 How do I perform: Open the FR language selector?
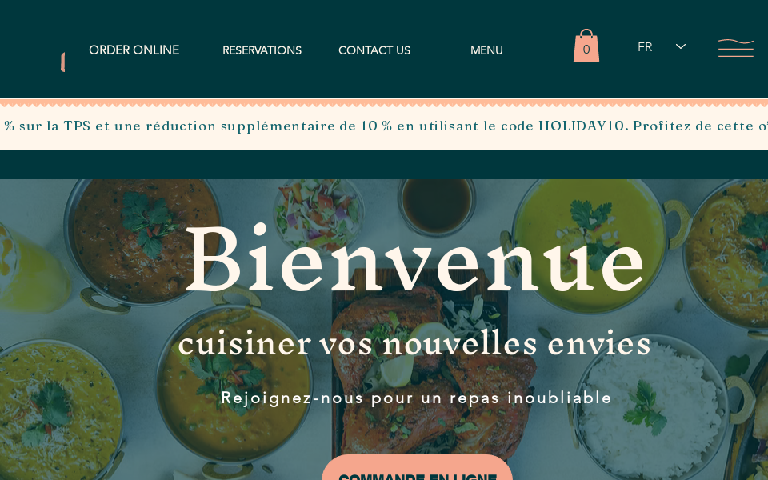[661, 47]
